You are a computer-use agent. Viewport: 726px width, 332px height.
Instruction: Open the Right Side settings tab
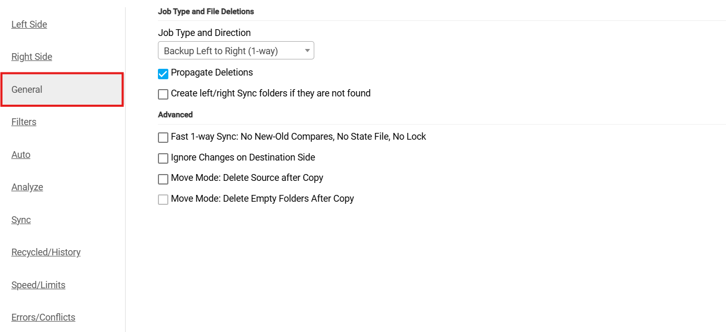click(x=32, y=57)
